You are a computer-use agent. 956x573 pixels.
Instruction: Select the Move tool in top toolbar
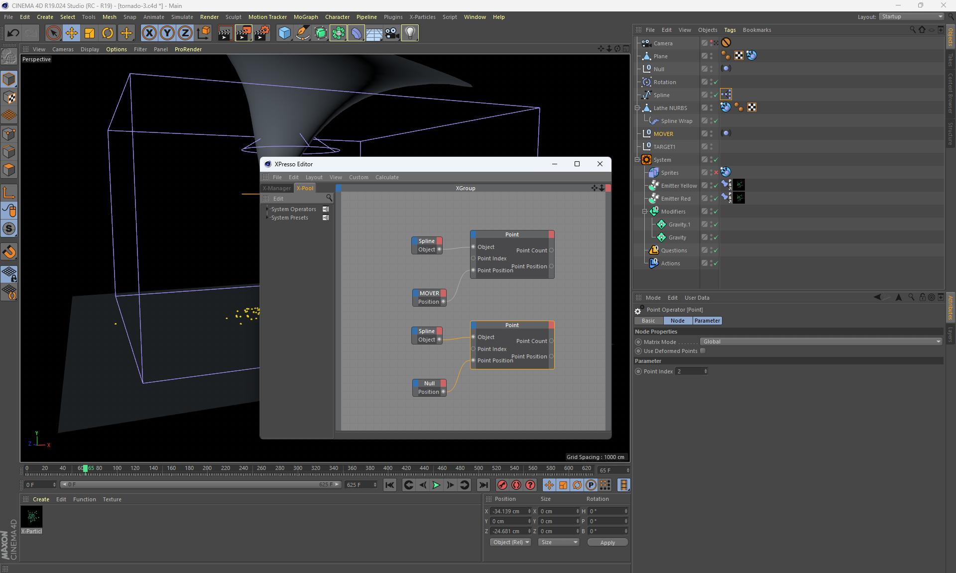coord(72,33)
